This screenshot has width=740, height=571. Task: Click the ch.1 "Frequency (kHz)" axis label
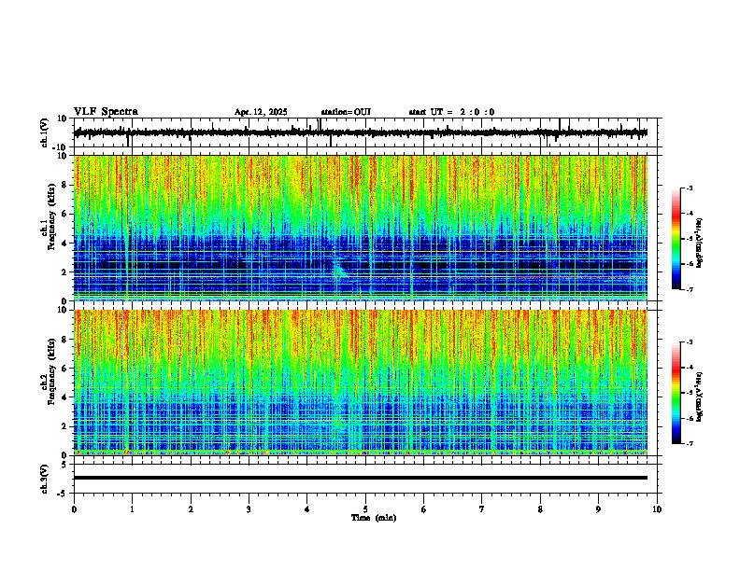51,217
